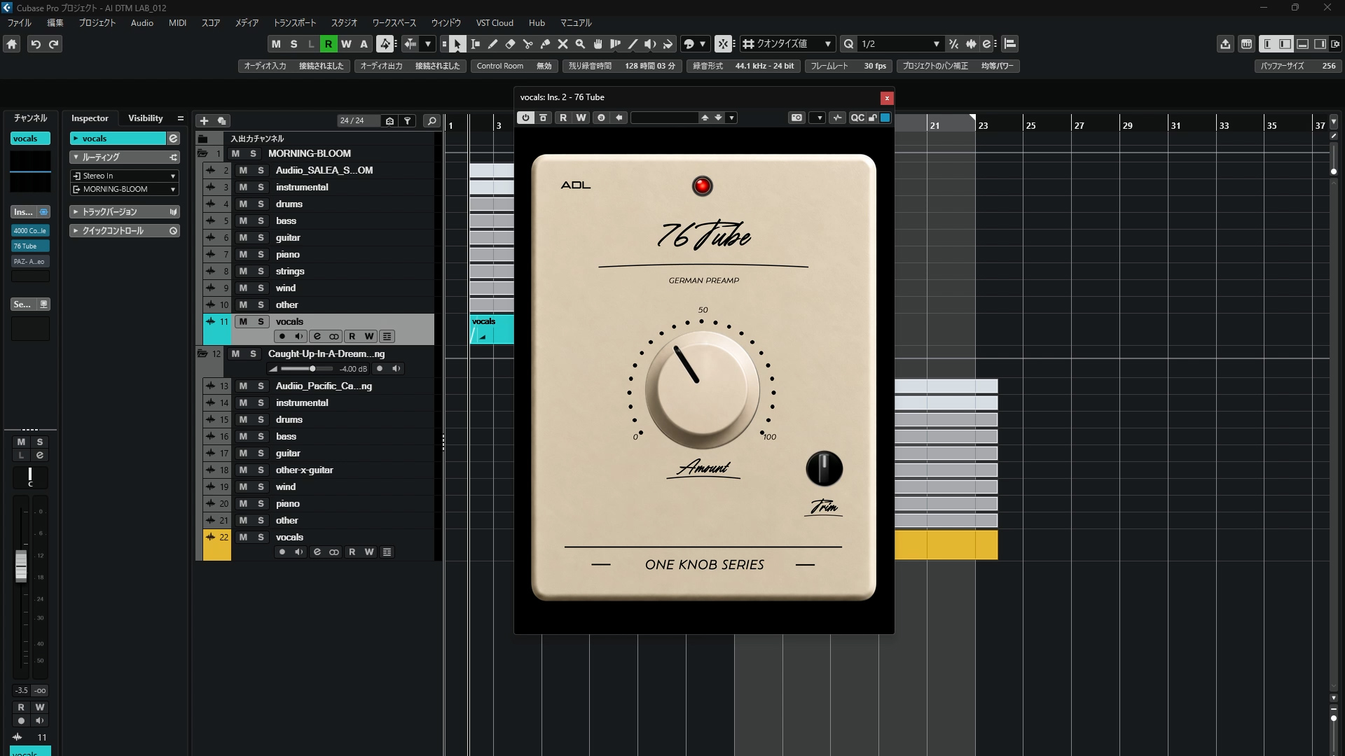The image size is (1345, 756).
Task: Toggle plugin Write automation W button
Action: pyautogui.click(x=581, y=118)
